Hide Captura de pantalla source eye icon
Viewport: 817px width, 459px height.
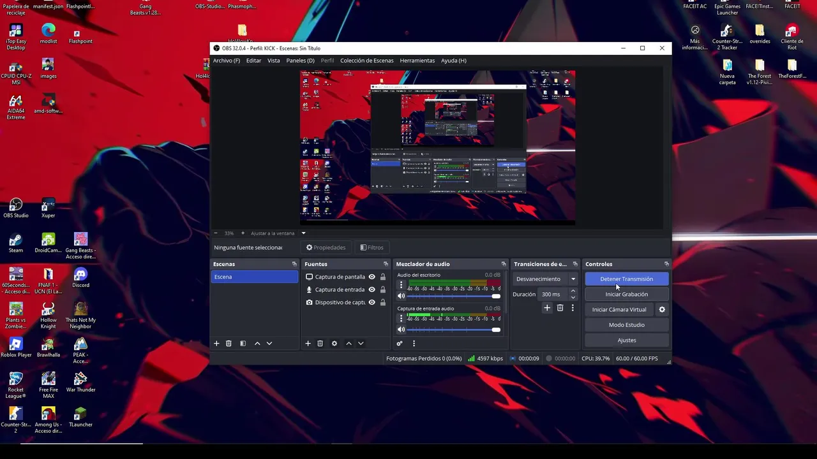coord(371,277)
